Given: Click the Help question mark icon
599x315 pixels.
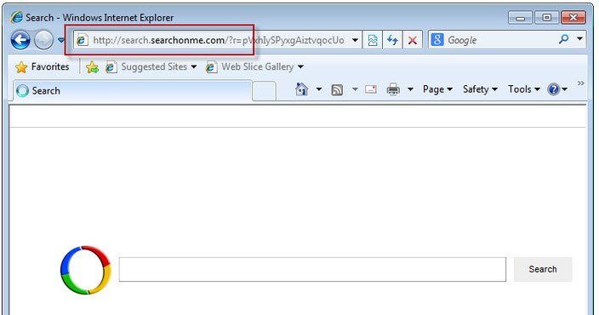Looking at the screenshot, I should click(x=553, y=89).
